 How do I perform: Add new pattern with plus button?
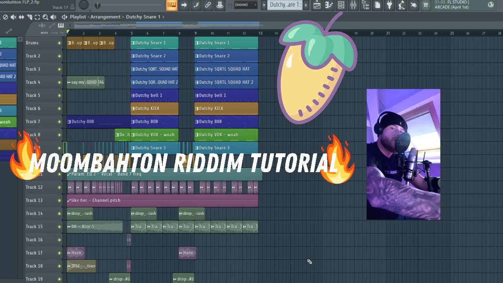click(306, 5)
